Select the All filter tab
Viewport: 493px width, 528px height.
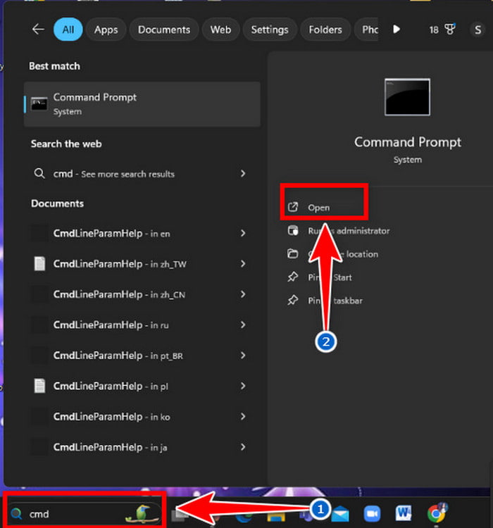(68, 30)
